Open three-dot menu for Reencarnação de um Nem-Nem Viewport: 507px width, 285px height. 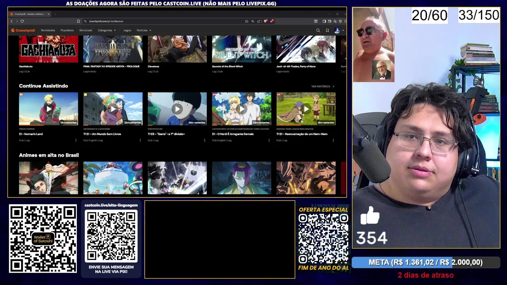333,140
